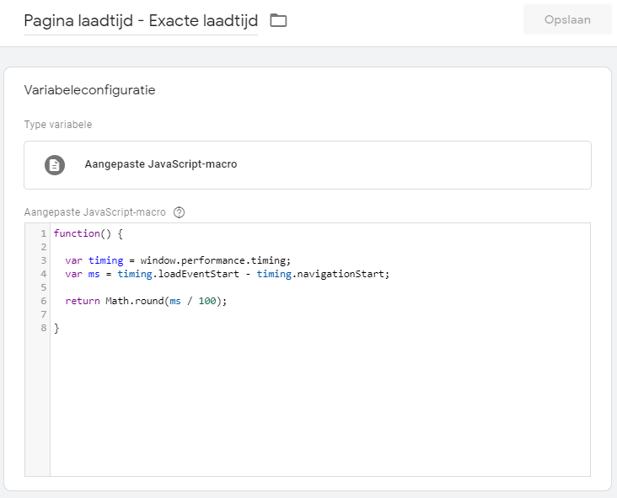Click the help question mark icon

179,212
